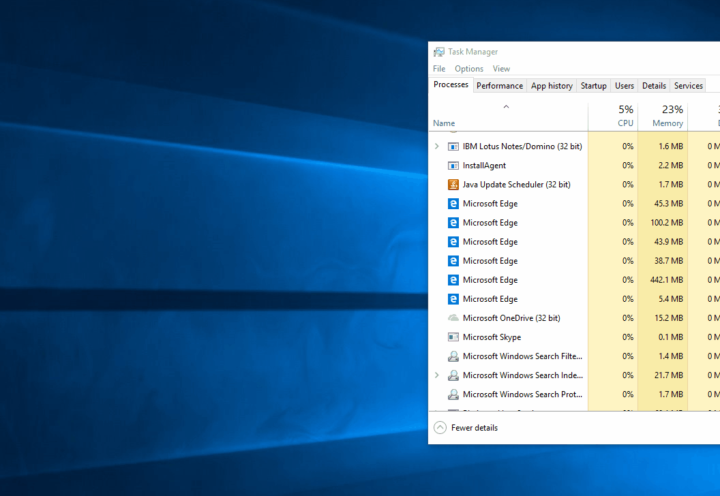720x496 pixels.
Task: Click the 0% CPU value for Microsoft Skype
Action: 628,337
